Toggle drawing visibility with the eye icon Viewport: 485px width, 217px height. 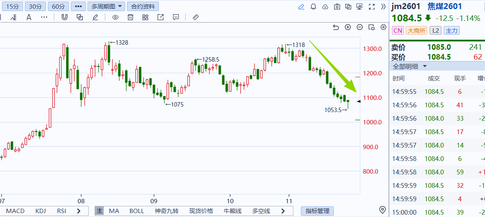(115, 17)
